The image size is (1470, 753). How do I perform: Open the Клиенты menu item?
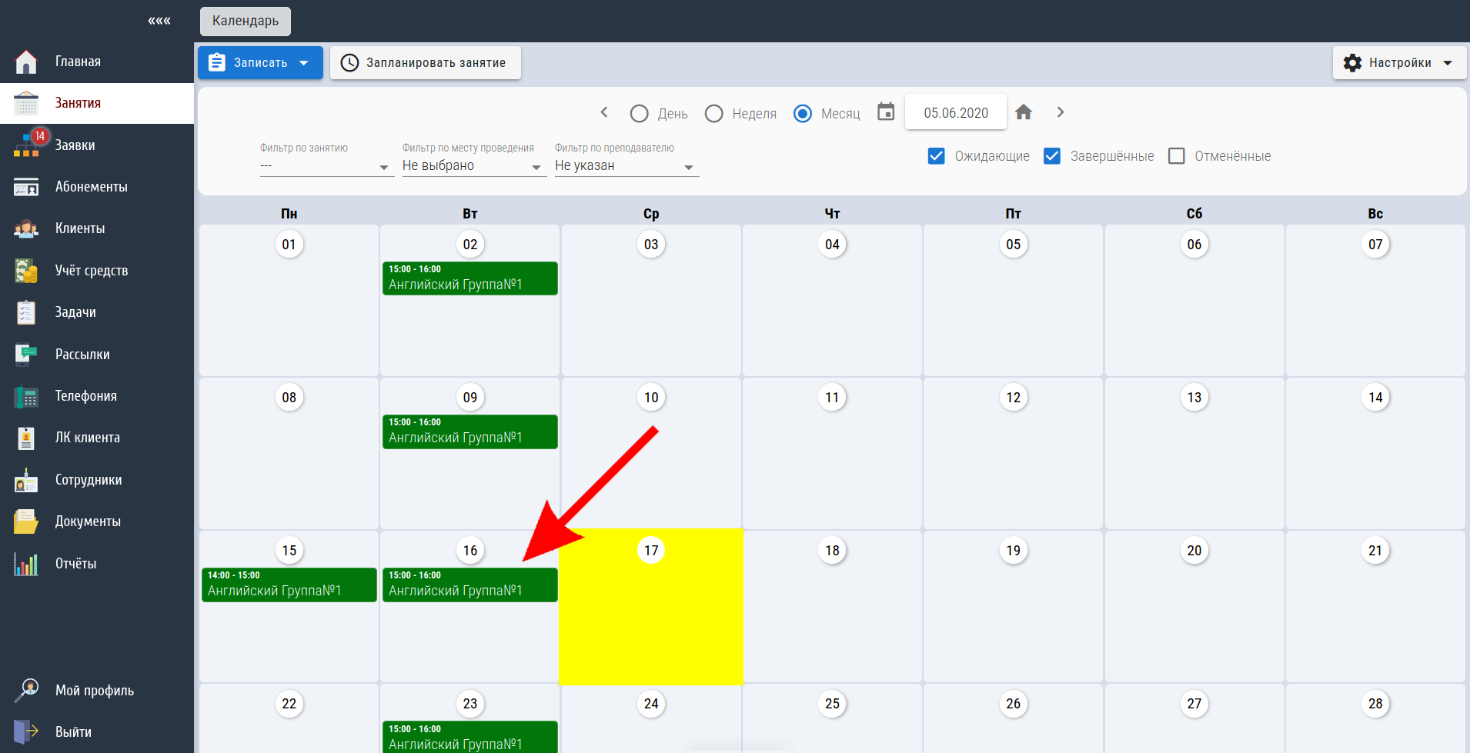97,228
